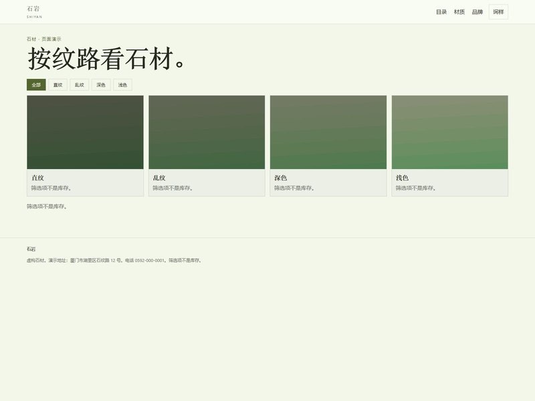Click the 乱纹 card title
The height and width of the screenshot is (401, 535).
(159, 178)
